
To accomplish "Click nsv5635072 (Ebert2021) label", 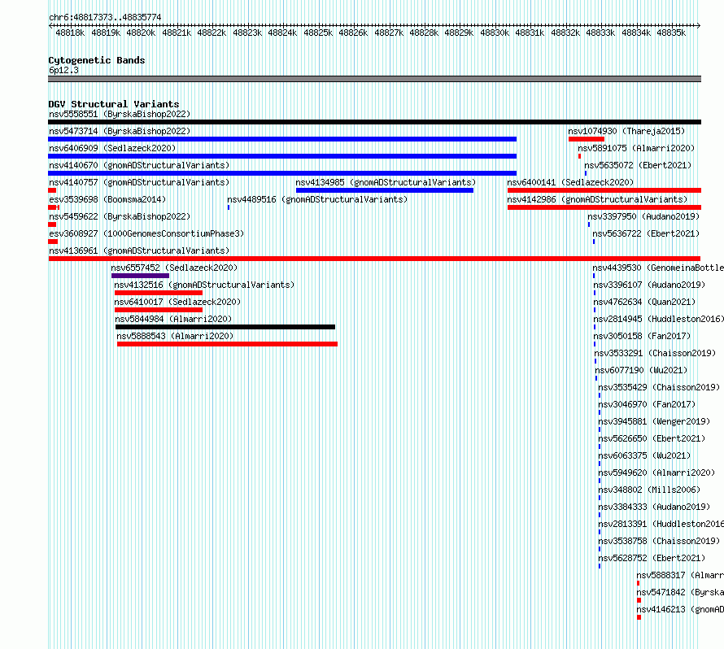I will (x=638, y=165).
